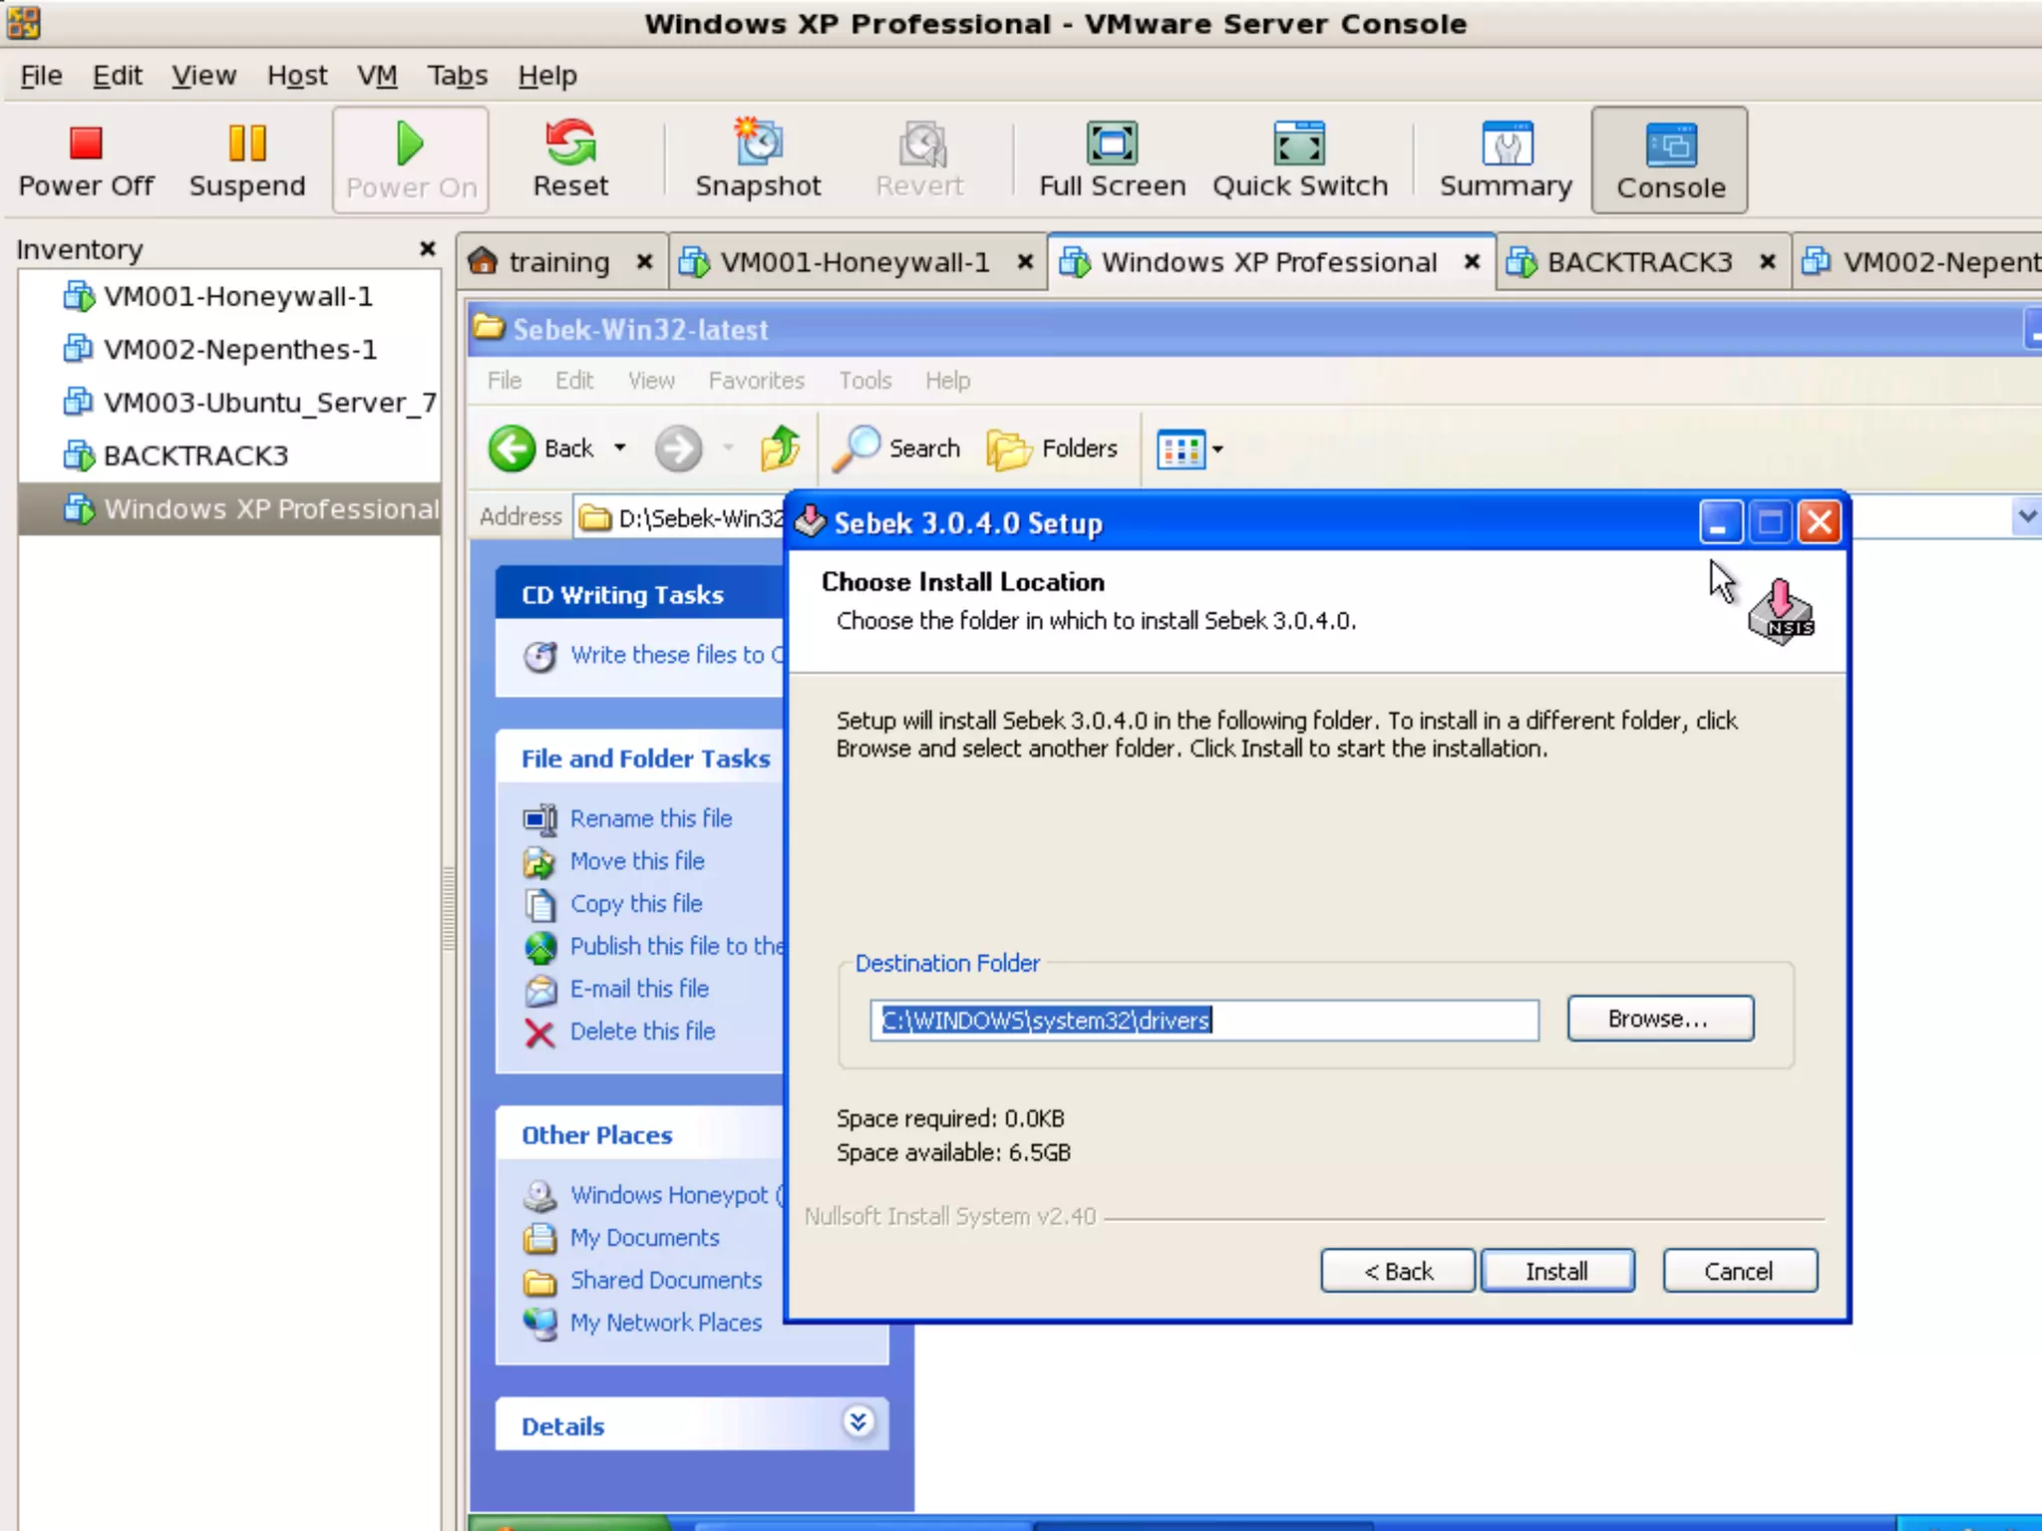Image resolution: width=2042 pixels, height=1531 pixels.
Task: Open the VM menu
Action: 377,76
